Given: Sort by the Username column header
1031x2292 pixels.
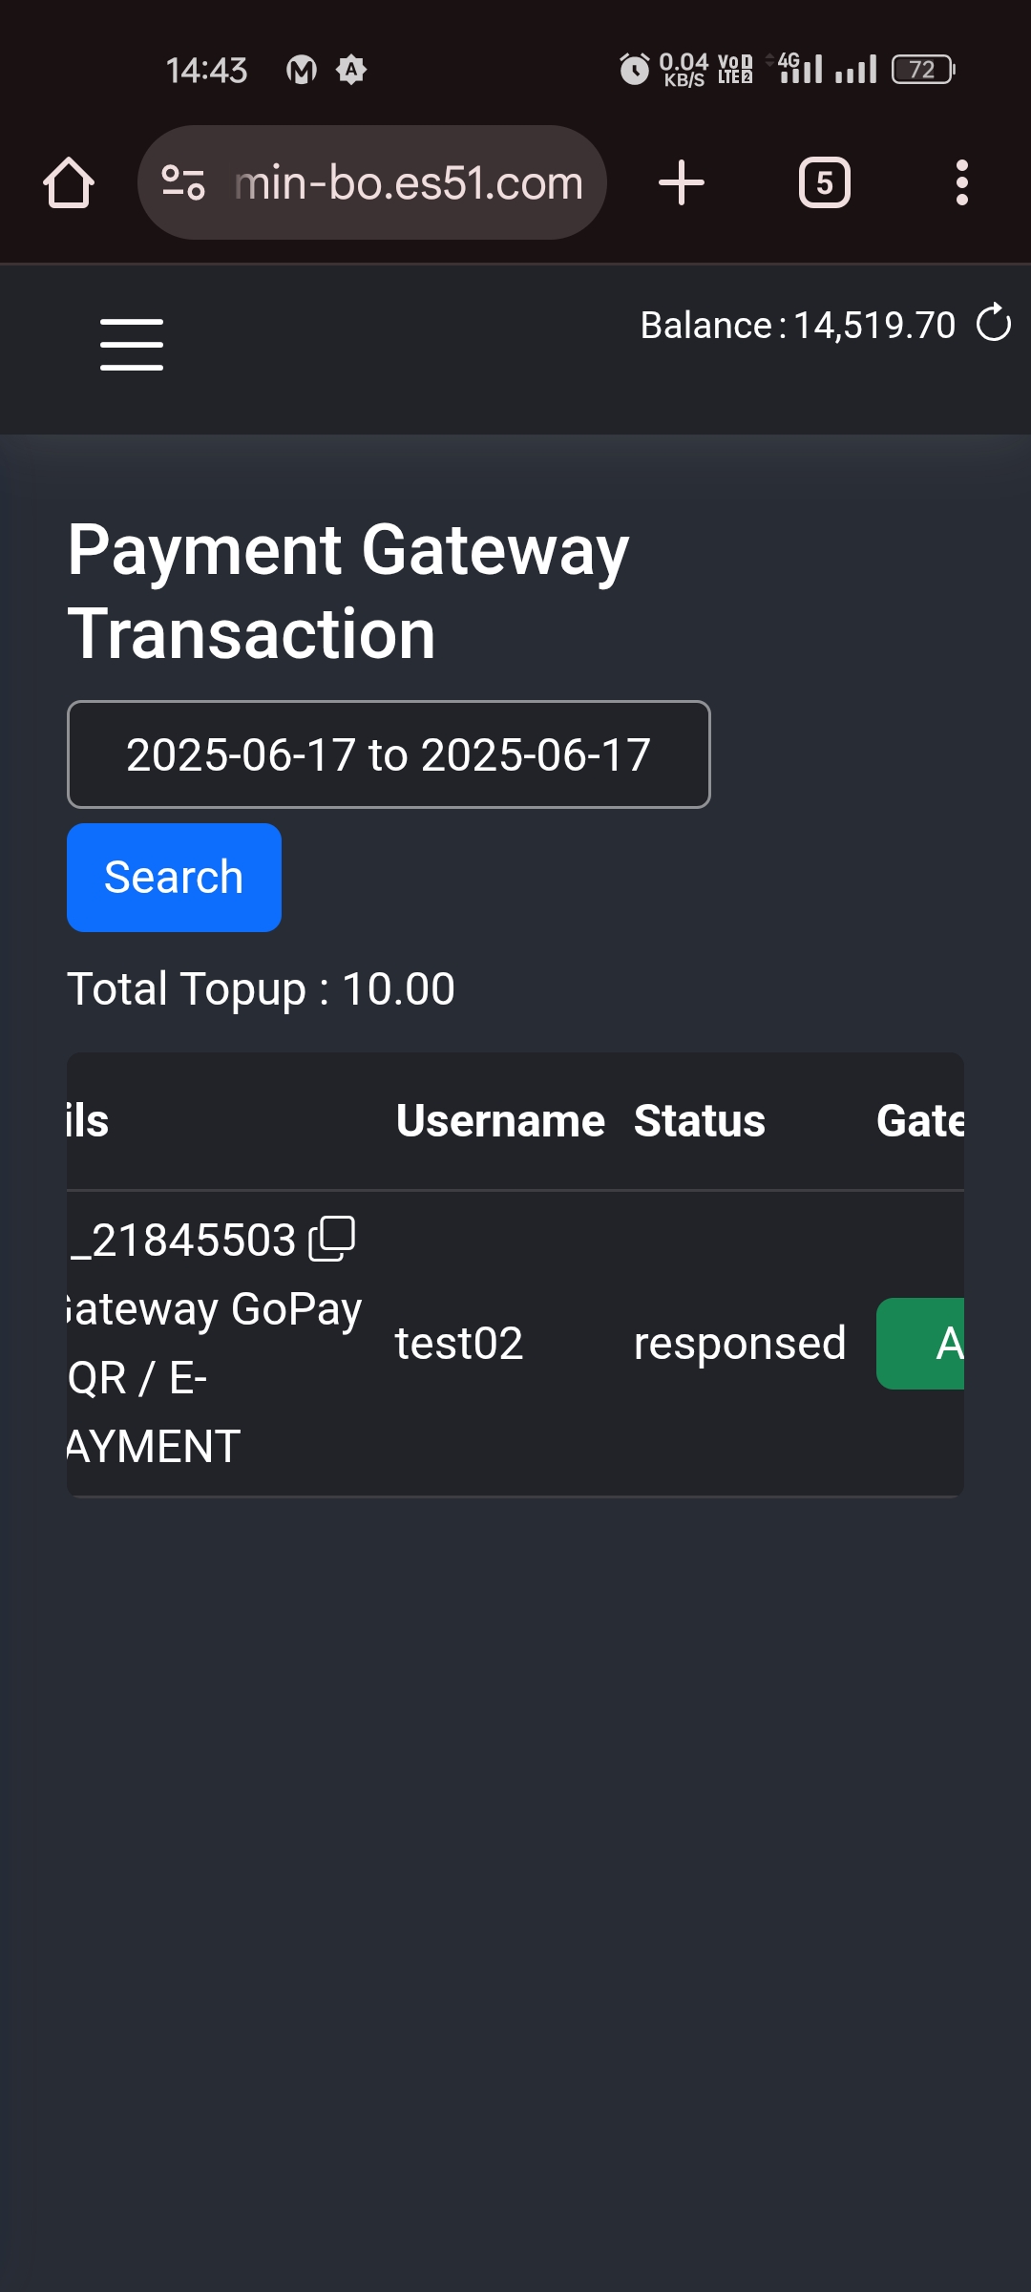Looking at the screenshot, I should click(x=500, y=1121).
